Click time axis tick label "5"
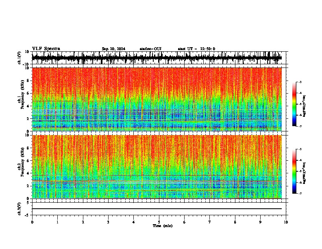 coord(159,222)
